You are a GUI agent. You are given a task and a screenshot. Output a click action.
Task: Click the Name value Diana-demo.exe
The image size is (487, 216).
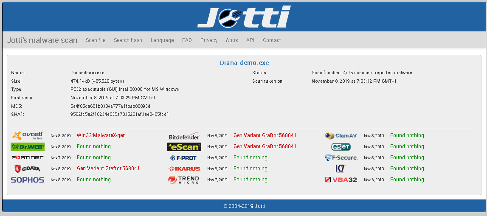tap(87, 73)
